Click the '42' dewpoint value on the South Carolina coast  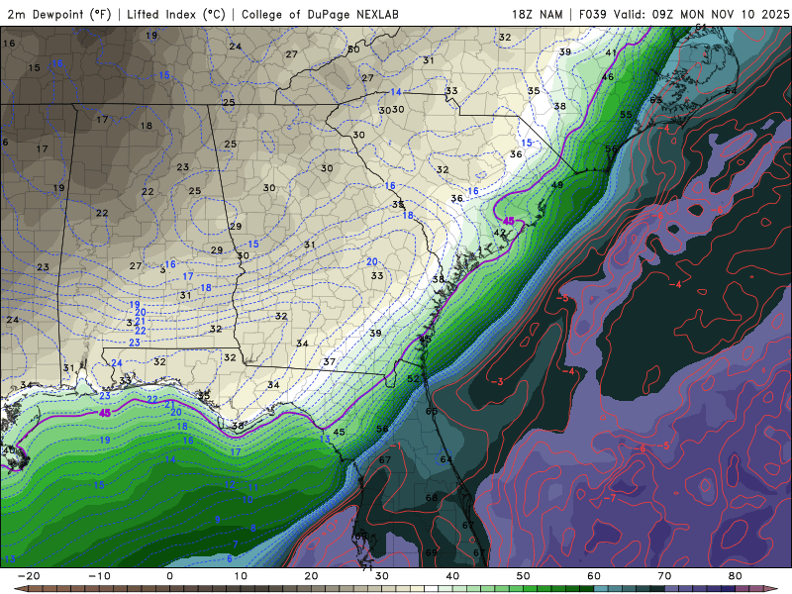pyautogui.click(x=500, y=233)
